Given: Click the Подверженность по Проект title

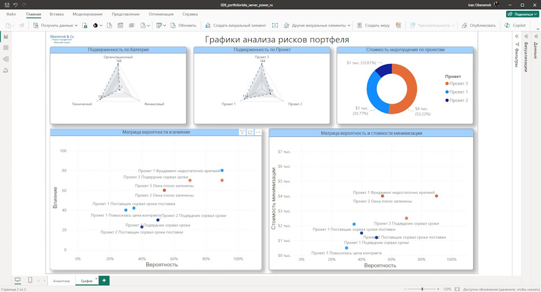Looking at the screenshot, I should pyautogui.click(x=262, y=50).
